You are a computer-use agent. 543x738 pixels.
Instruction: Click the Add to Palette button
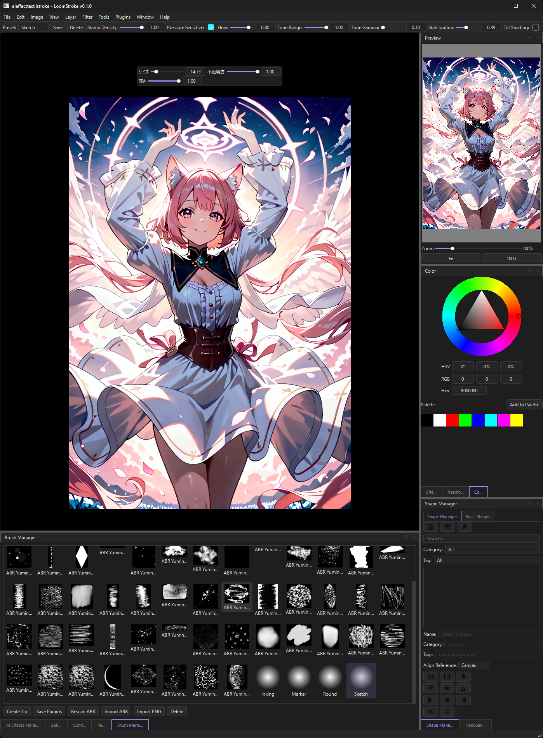coord(524,405)
